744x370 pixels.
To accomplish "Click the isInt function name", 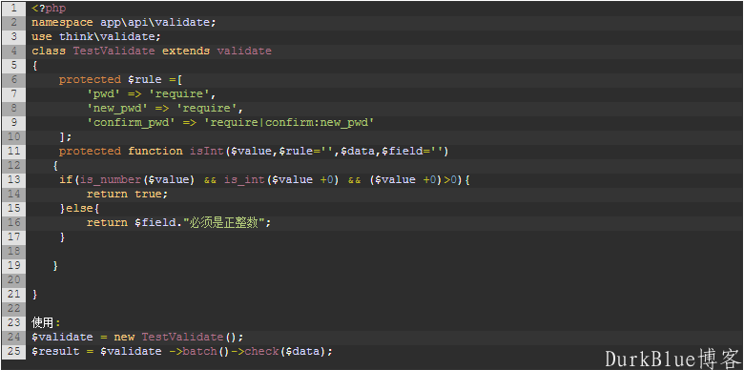I will (x=207, y=151).
